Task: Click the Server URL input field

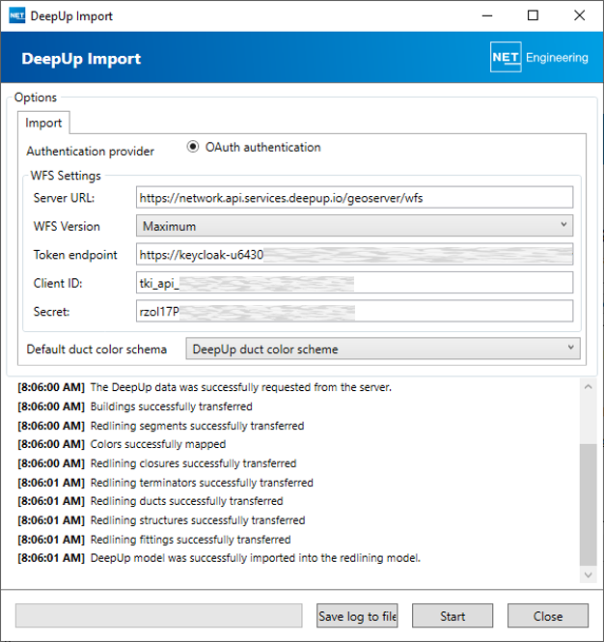Action: pyautogui.click(x=354, y=198)
